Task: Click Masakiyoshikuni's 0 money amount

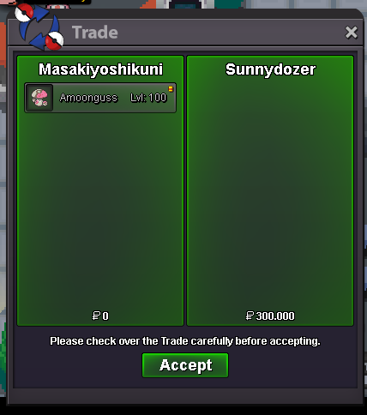Action: [x=105, y=316]
